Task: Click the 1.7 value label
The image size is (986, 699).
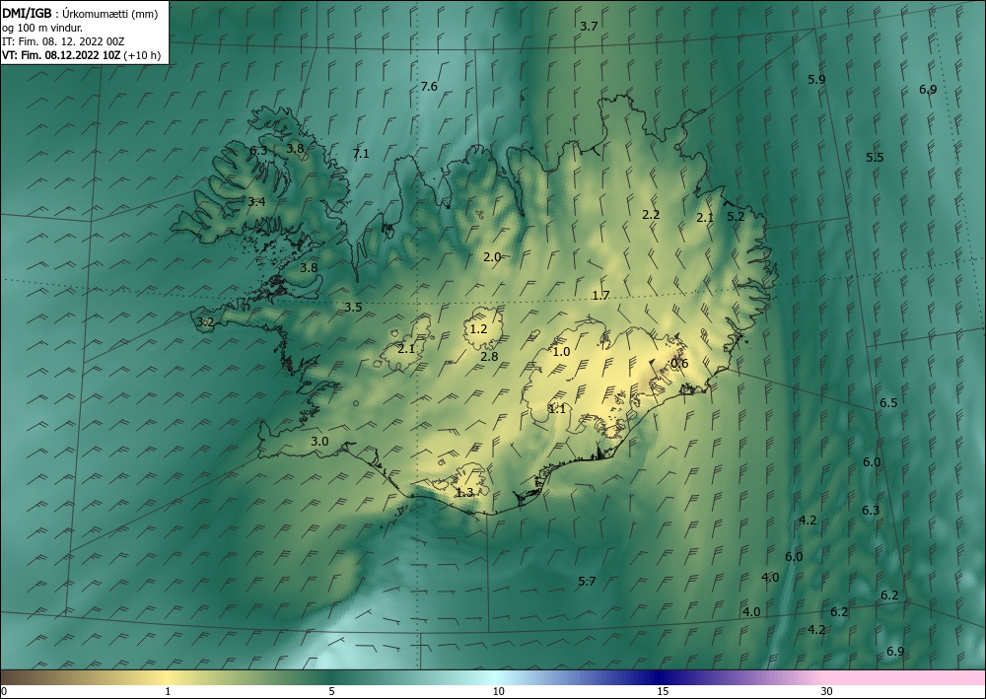Action: 601,296
